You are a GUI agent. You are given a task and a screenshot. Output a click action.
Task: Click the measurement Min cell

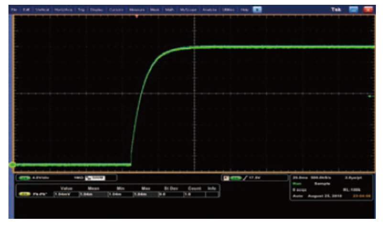click(121, 194)
